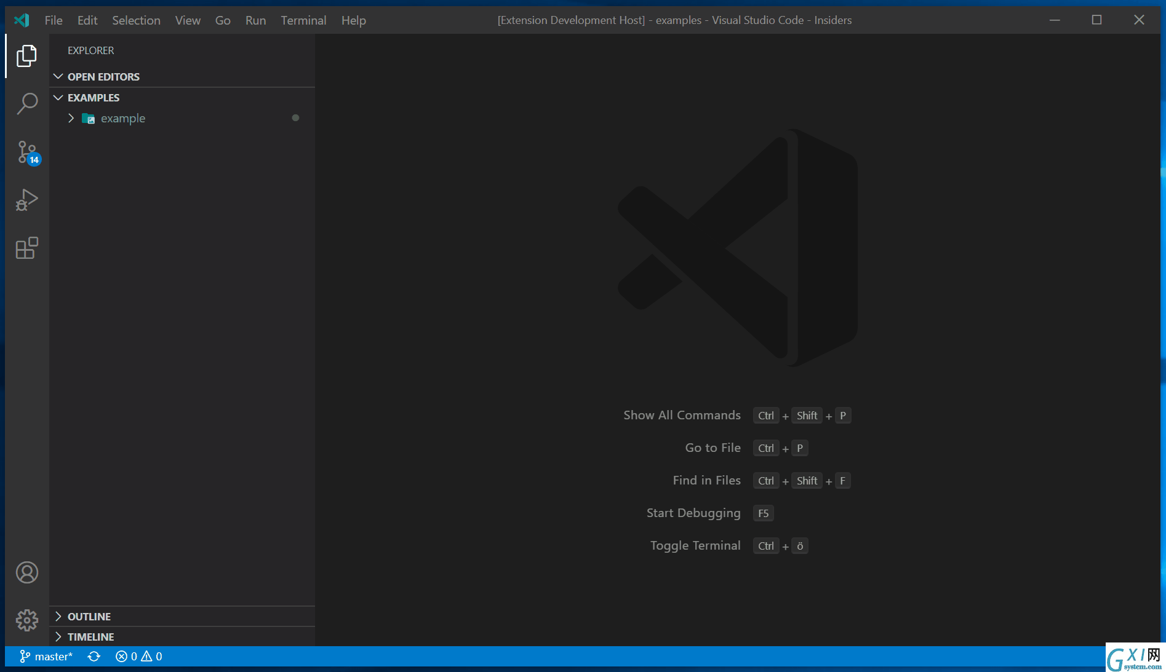Click the master* branch status item

coord(46,657)
